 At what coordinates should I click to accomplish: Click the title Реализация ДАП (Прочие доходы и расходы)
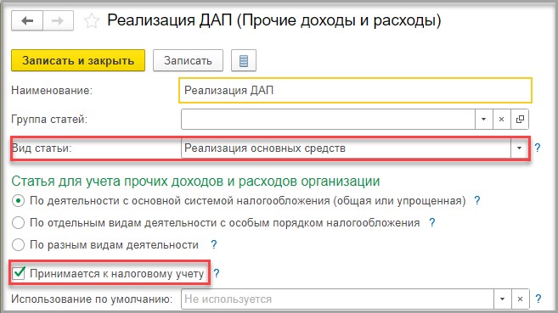tap(274, 20)
